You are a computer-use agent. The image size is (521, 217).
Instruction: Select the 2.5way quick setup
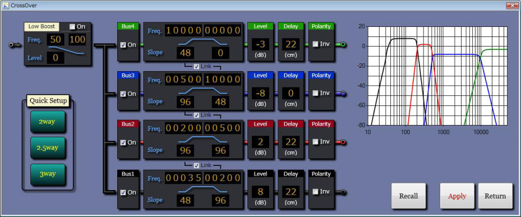(48, 148)
